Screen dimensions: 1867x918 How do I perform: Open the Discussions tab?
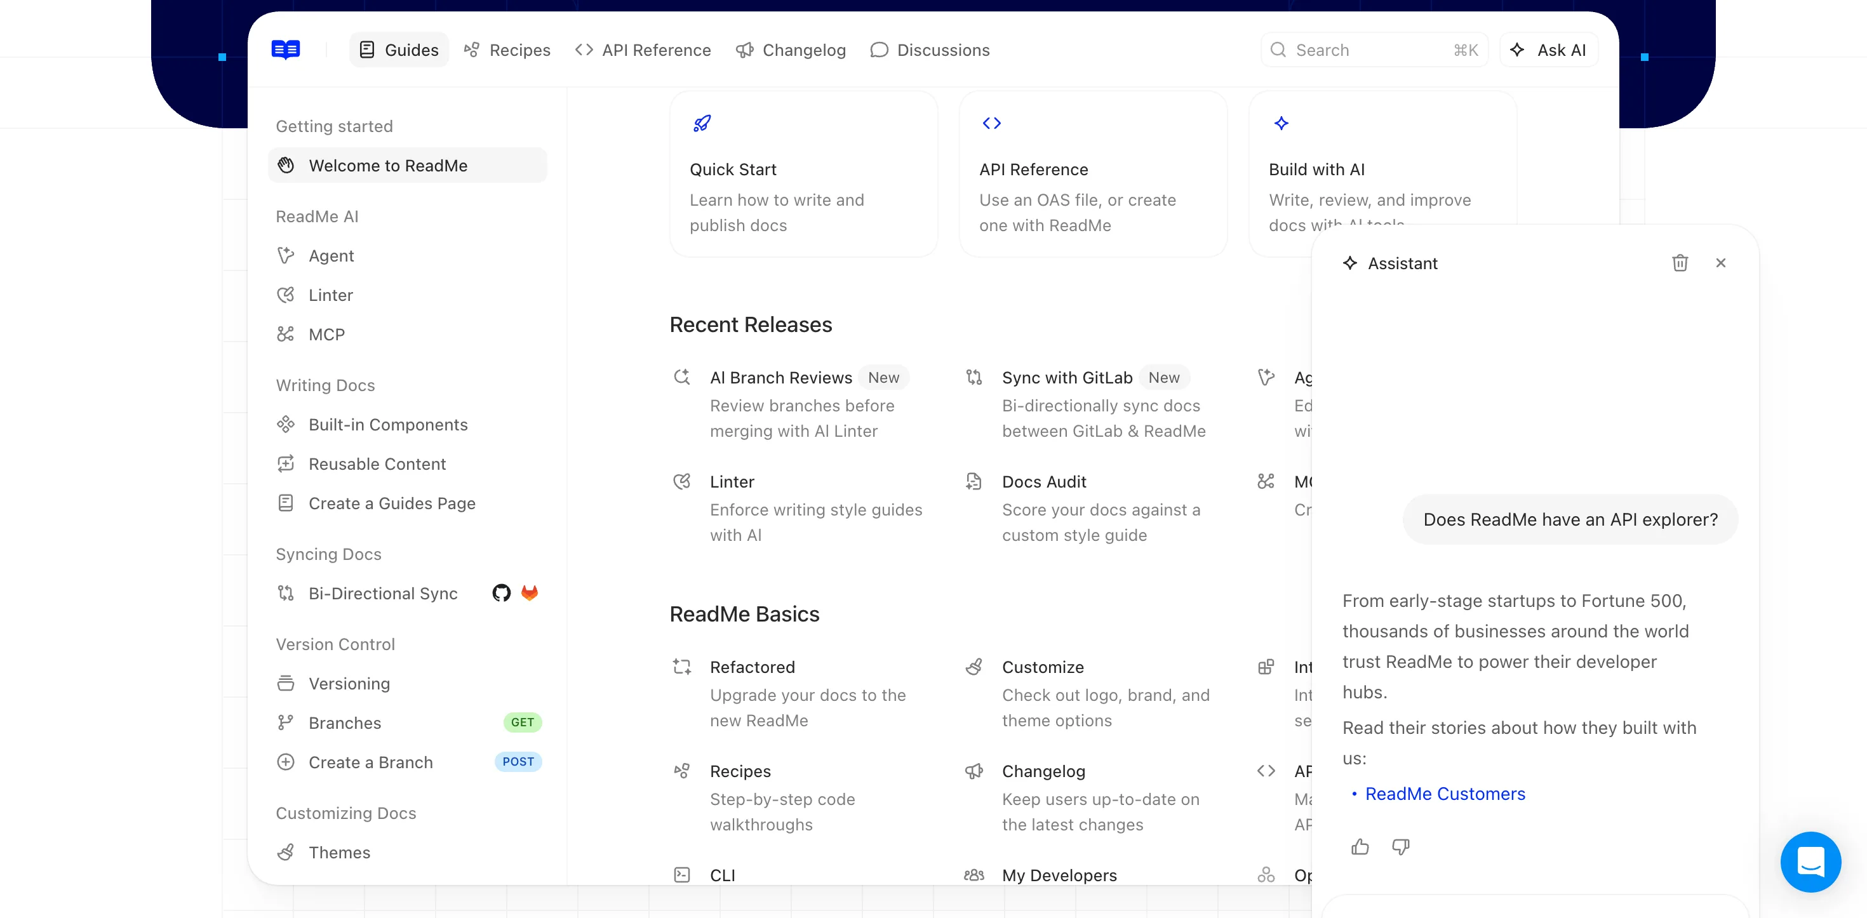coord(930,50)
